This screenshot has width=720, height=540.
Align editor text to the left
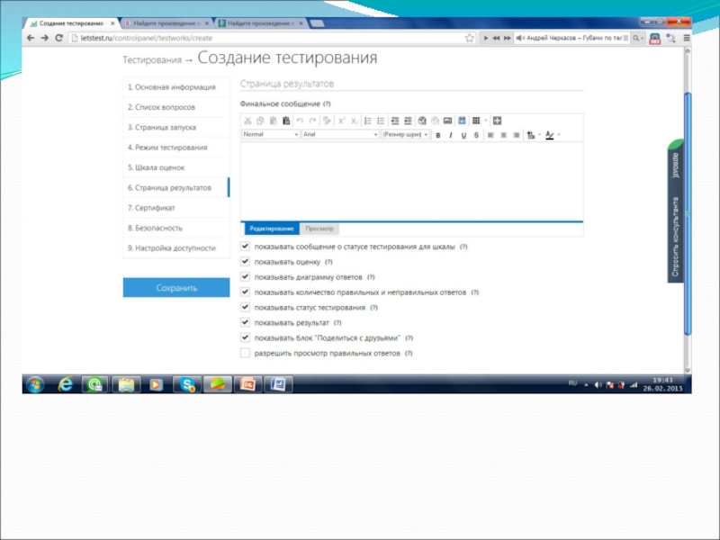pyautogui.click(x=490, y=135)
